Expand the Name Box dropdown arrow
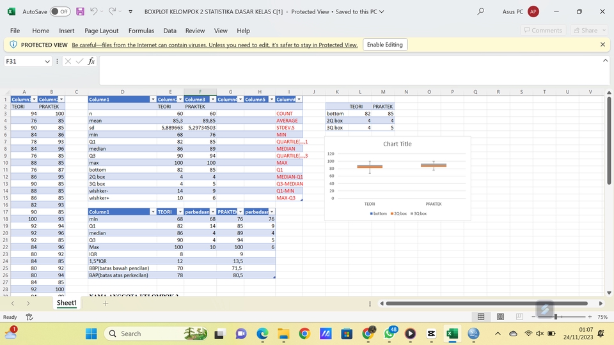This screenshot has height=345, width=614. [47, 61]
